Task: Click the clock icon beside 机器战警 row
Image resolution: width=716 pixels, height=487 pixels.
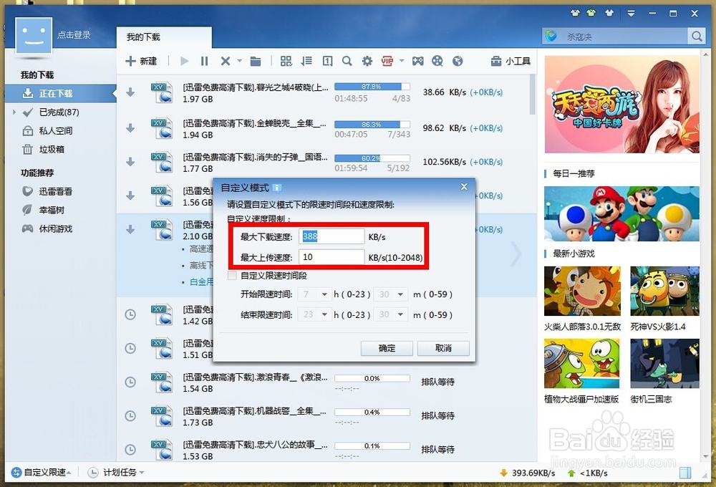Action: click(130, 415)
